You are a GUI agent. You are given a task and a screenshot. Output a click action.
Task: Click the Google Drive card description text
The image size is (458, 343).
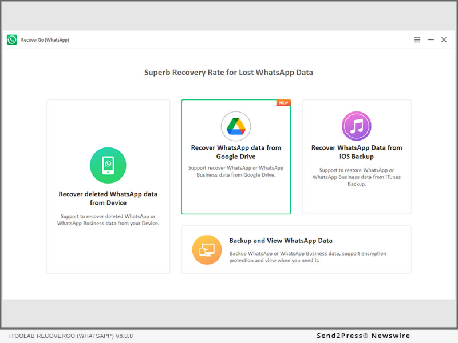point(236,171)
